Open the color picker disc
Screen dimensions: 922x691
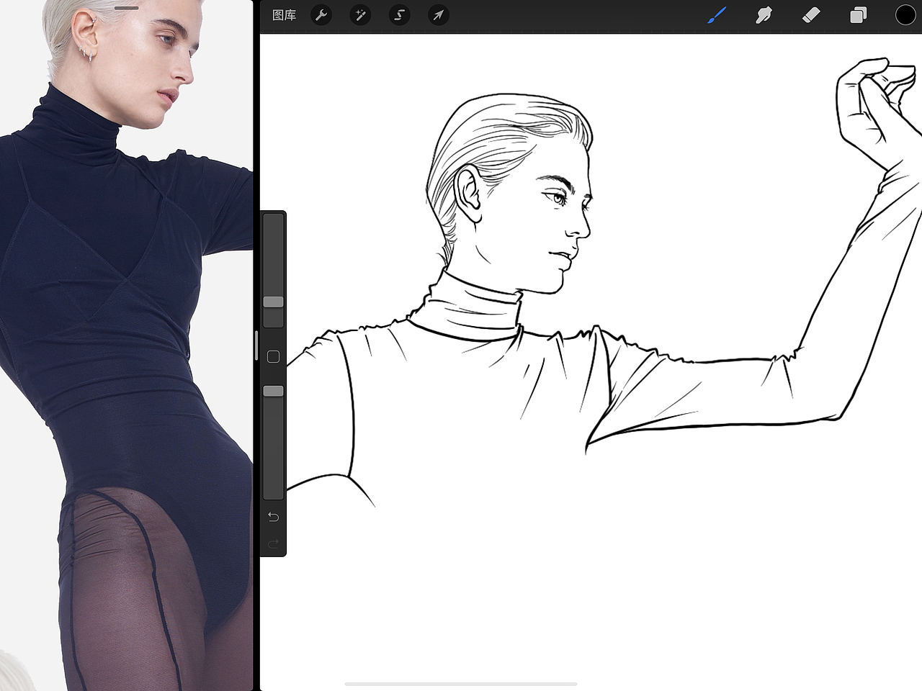(905, 14)
